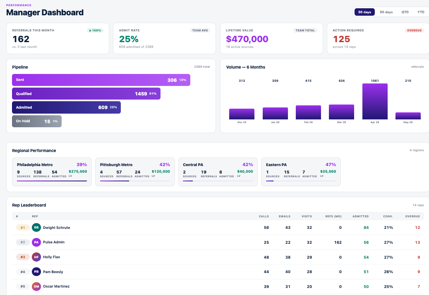Sort leaderboard by VISITS column
This screenshot has height=295, width=429.
click(x=307, y=216)
